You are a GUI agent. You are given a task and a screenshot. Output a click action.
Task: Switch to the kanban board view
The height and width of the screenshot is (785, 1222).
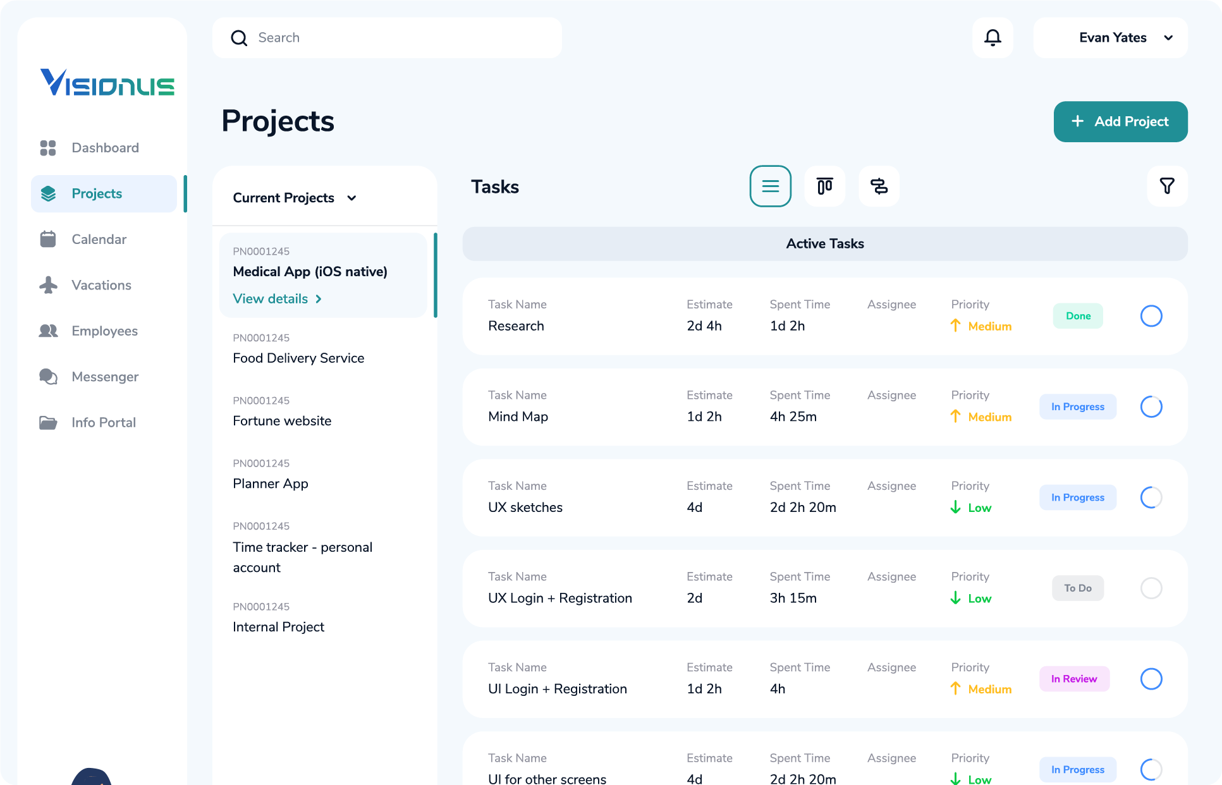[824, 186]
